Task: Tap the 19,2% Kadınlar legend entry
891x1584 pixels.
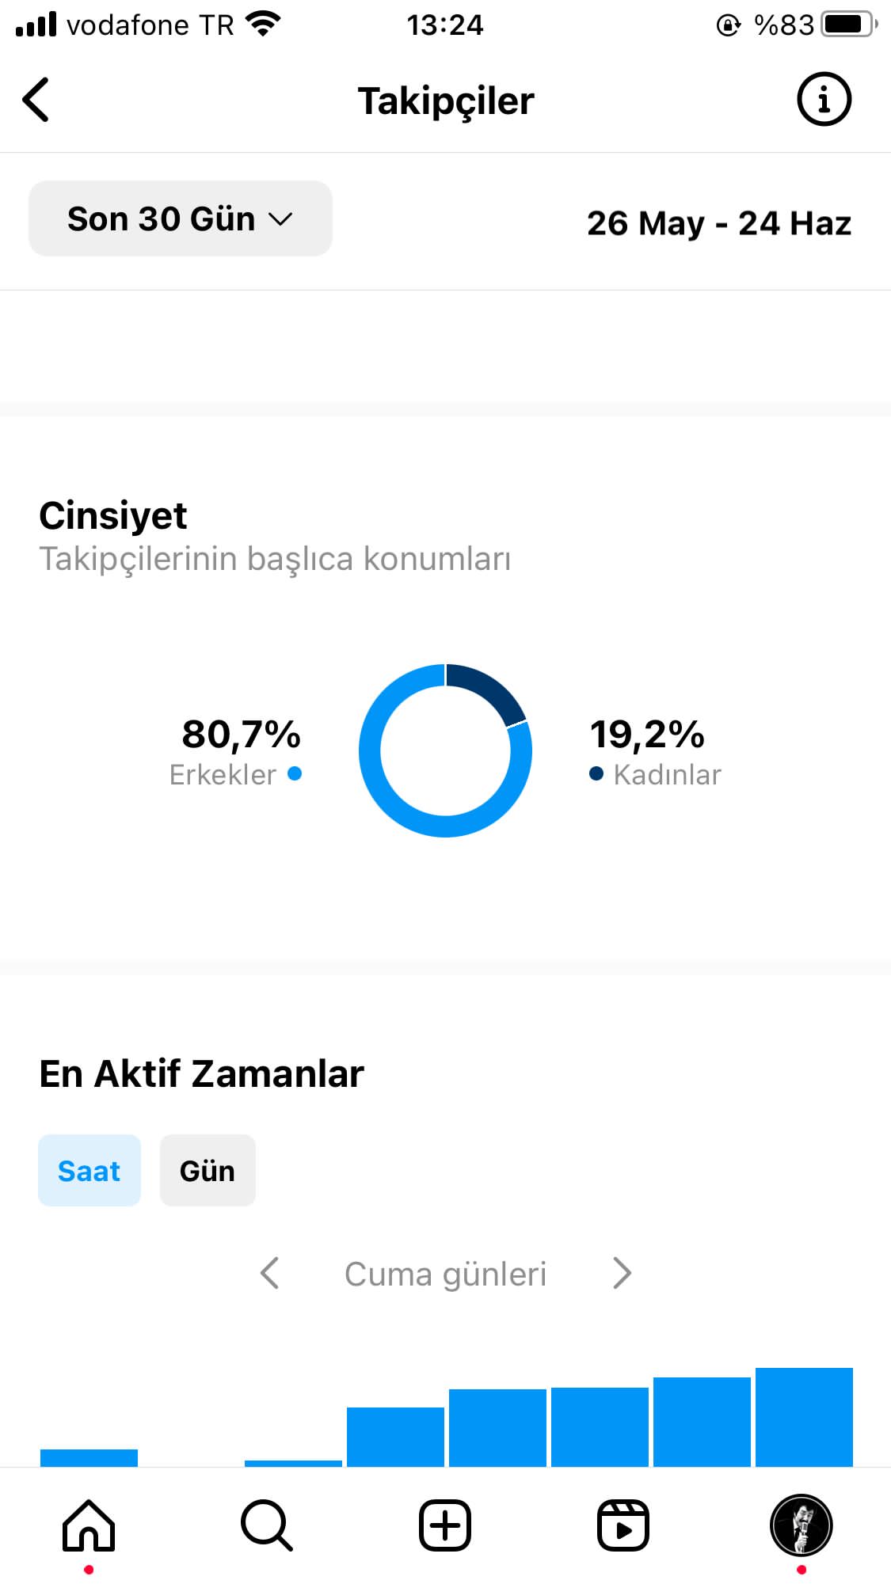Action: click(655, 752)
